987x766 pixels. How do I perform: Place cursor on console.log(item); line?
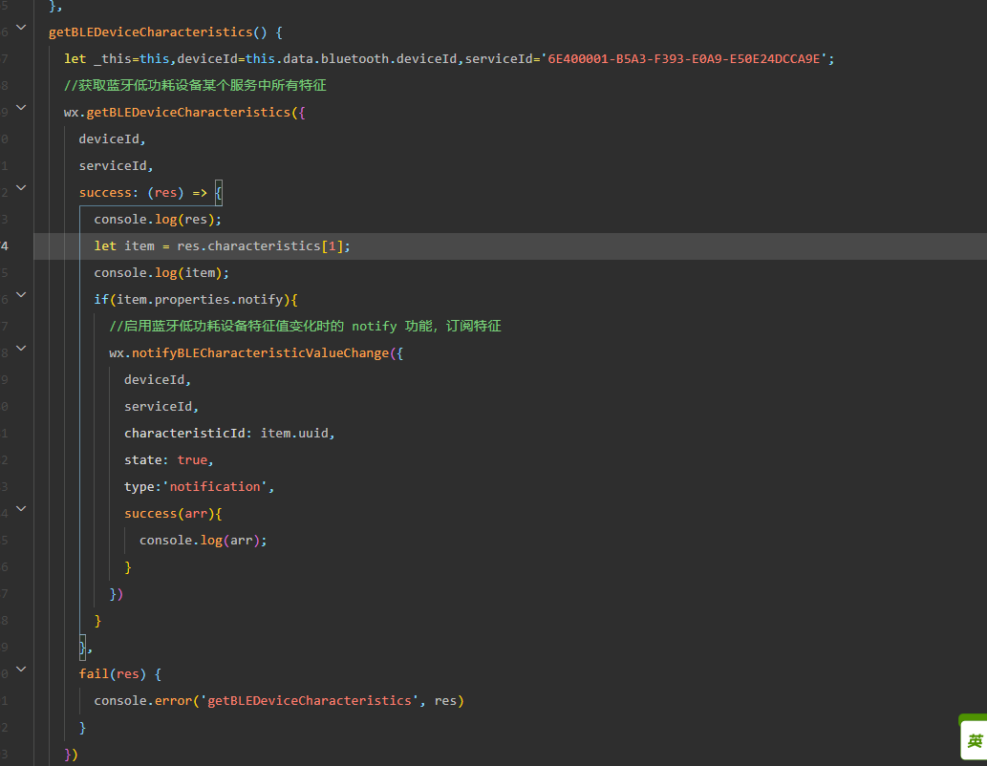pos(161,272)
